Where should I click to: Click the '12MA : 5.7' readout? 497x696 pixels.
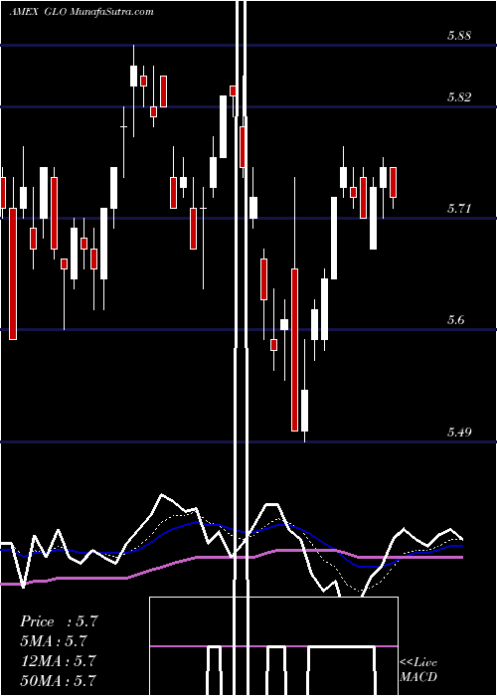(58, 660)
